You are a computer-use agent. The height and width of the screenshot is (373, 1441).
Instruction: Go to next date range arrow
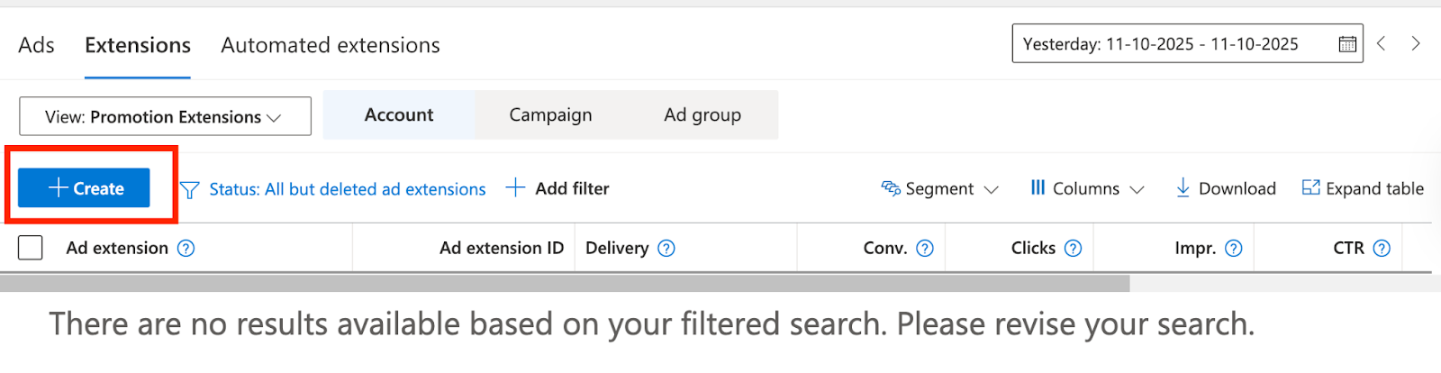coord(1416,43)
